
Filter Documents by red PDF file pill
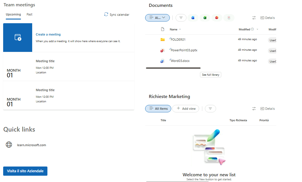click(x=229, y=18)
